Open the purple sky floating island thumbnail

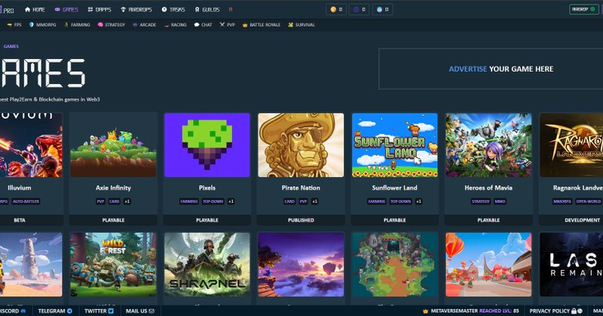click(301, 265)
